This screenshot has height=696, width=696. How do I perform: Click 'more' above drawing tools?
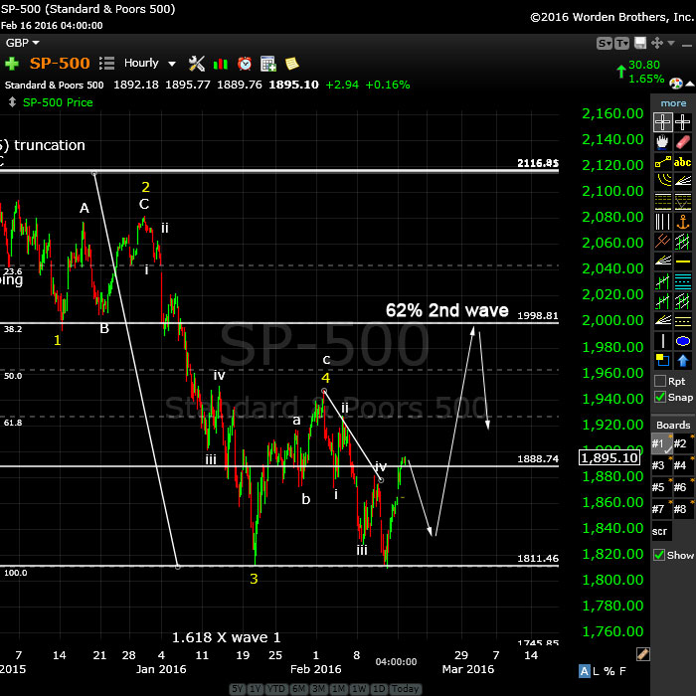pyautogui.click(x=673, y=103)
